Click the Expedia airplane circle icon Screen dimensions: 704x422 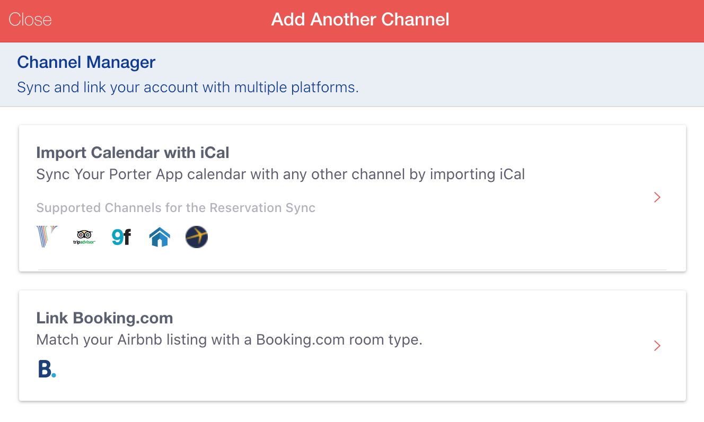click(x=197, y=237)
